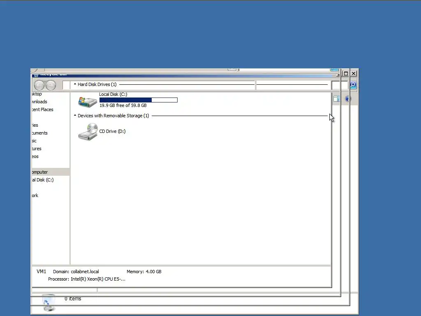Select Libraries in the navigation pane
421x316 pixels.
tap(35, 125)
